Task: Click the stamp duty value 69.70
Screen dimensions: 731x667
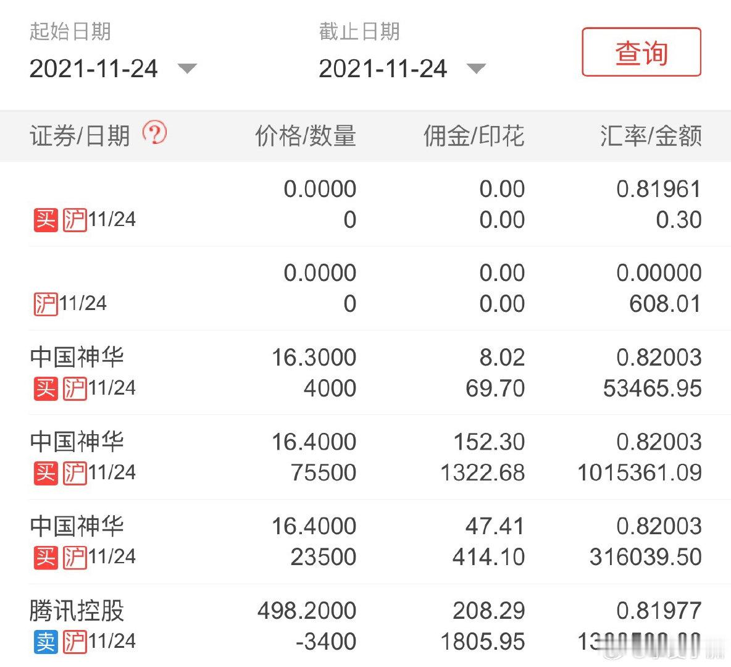Action: (x=495, y=388)
